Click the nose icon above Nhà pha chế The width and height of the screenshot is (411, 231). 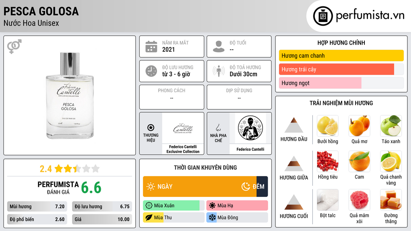pos(218,128)
